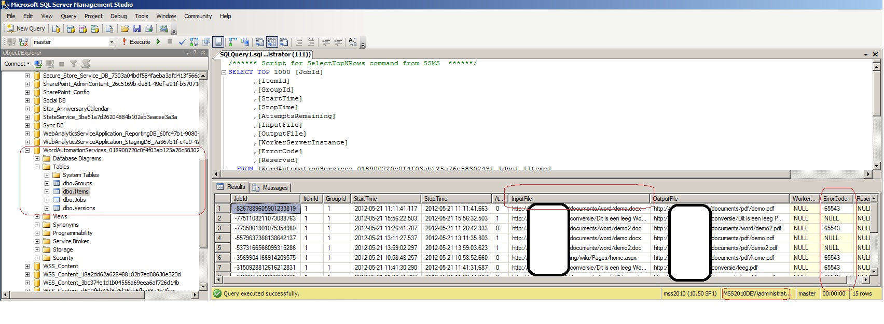This screenshot has width=884, height=324.
Task: Start debugging with the green play arrow
Action: [x=158, y=42]
